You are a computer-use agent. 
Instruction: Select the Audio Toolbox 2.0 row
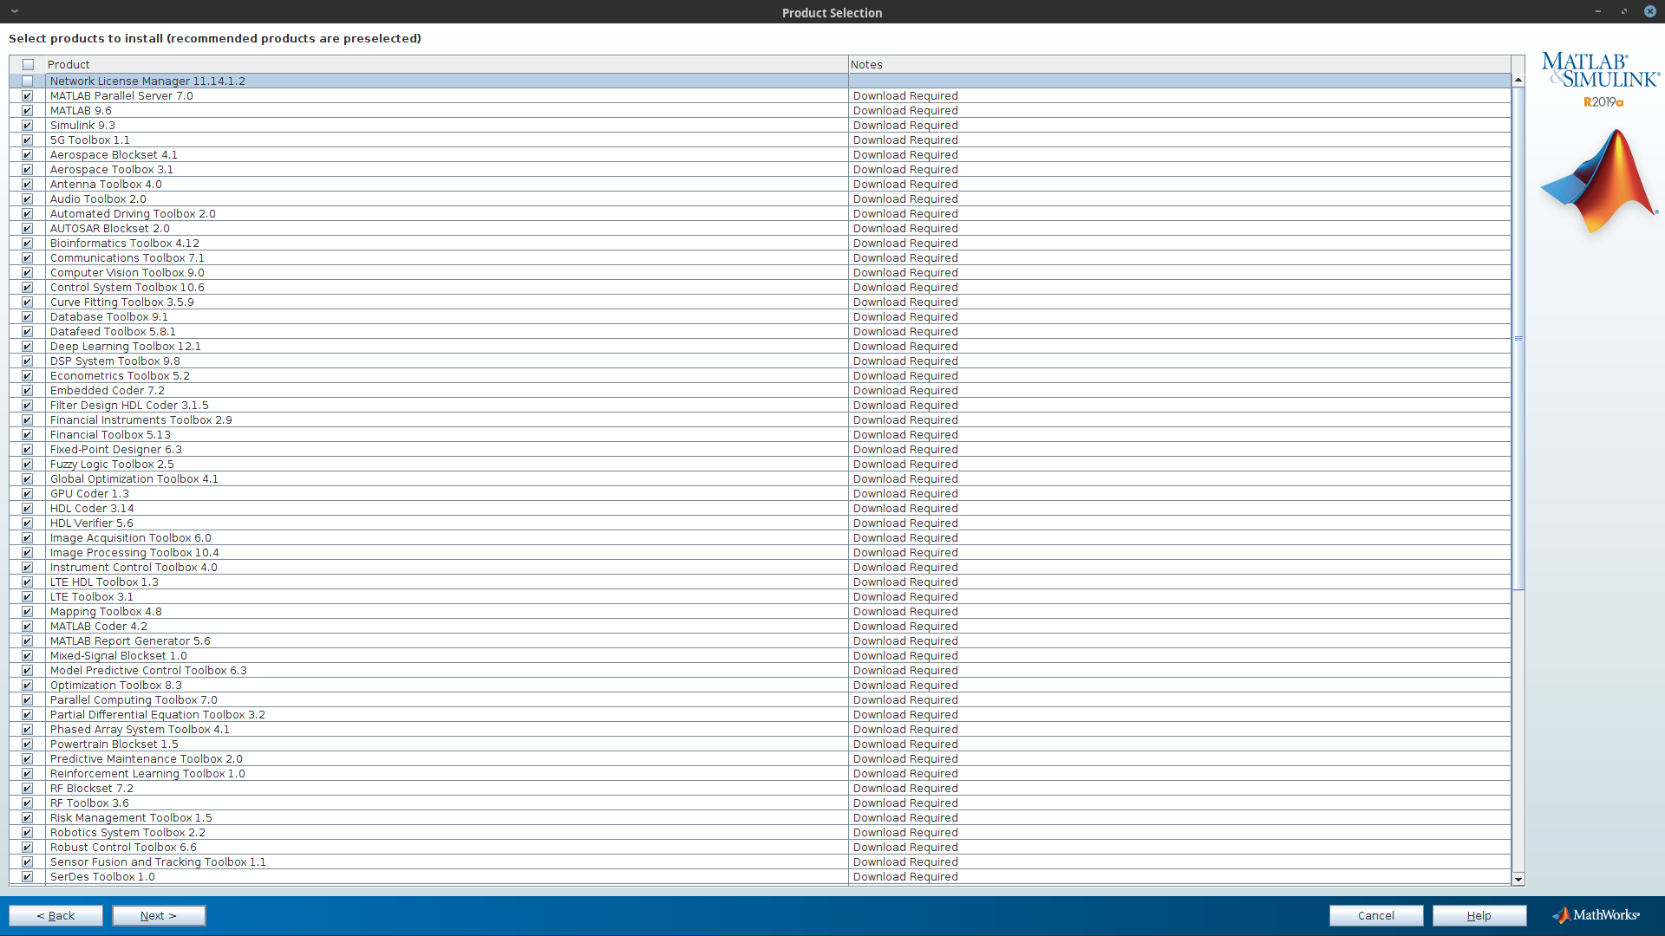point(760,199)
